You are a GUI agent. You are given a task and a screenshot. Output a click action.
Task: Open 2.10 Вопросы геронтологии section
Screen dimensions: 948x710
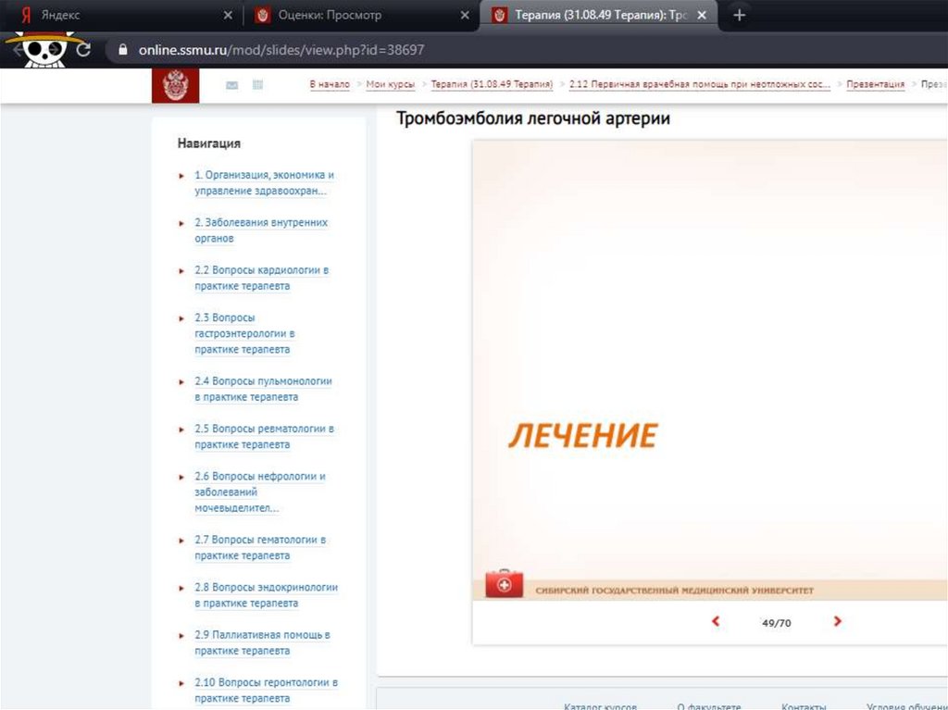[x=266, y=690]
